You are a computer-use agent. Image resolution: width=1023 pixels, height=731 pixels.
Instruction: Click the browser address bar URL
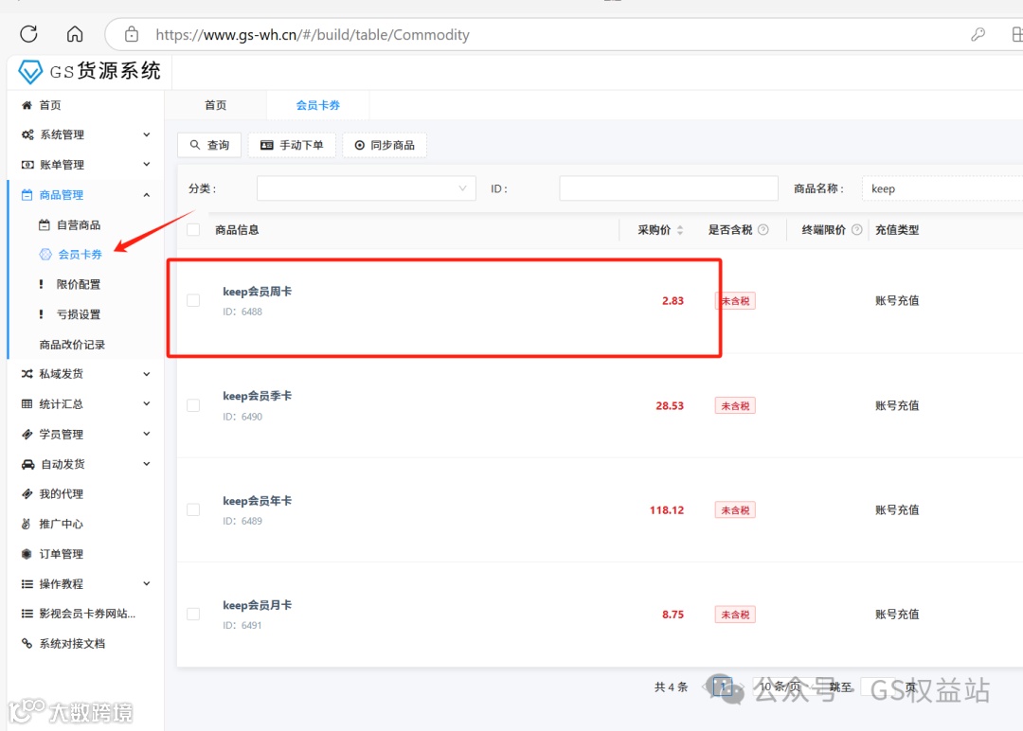tap(313, 34)
